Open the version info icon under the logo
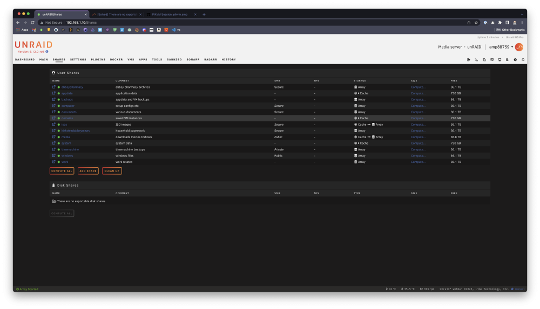 [x=47, y=52]
